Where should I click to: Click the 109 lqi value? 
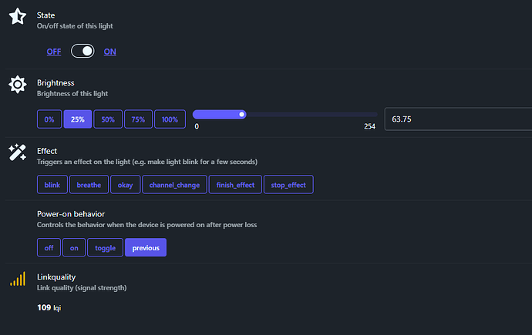pyautogui.click(x=49, y=307)
